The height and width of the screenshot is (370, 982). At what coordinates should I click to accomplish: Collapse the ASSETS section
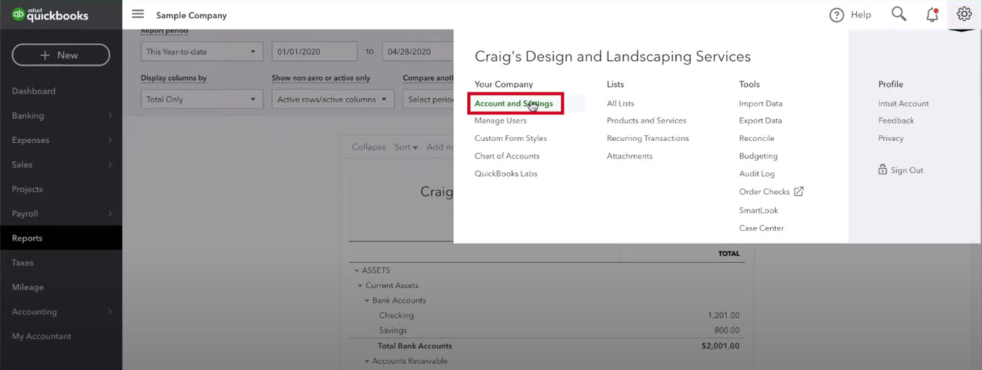point(356,270)
